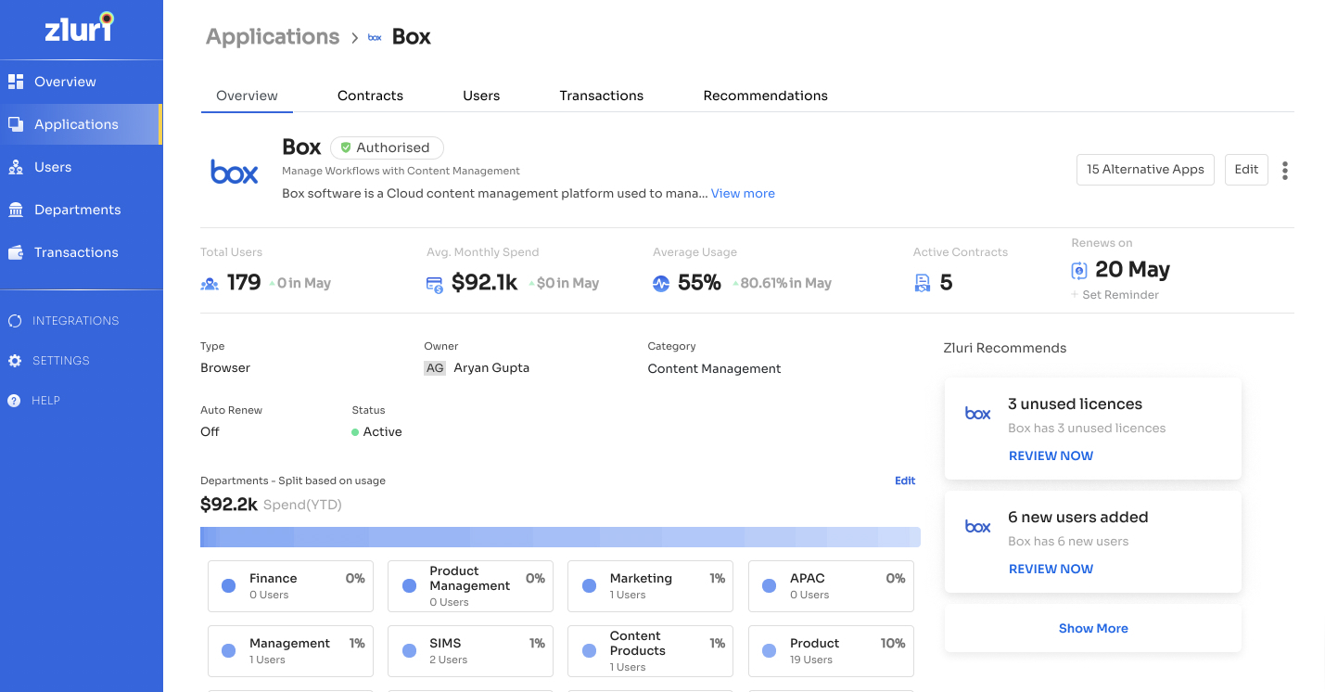The image size is (1325, 692).
Task: Click the Transactions wallet icon in sidebar
Action: [x=15, y=252]
